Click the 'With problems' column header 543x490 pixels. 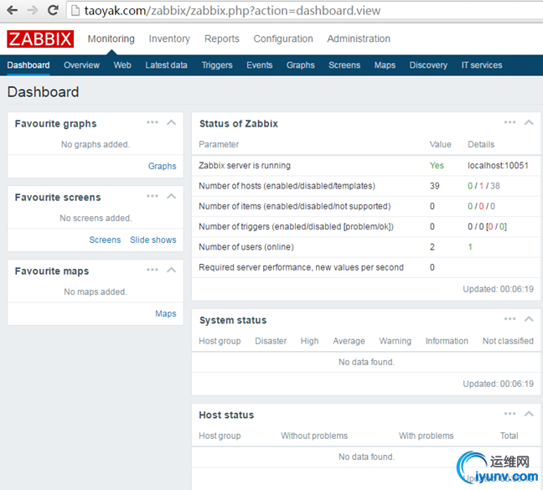tap(426, 436)
